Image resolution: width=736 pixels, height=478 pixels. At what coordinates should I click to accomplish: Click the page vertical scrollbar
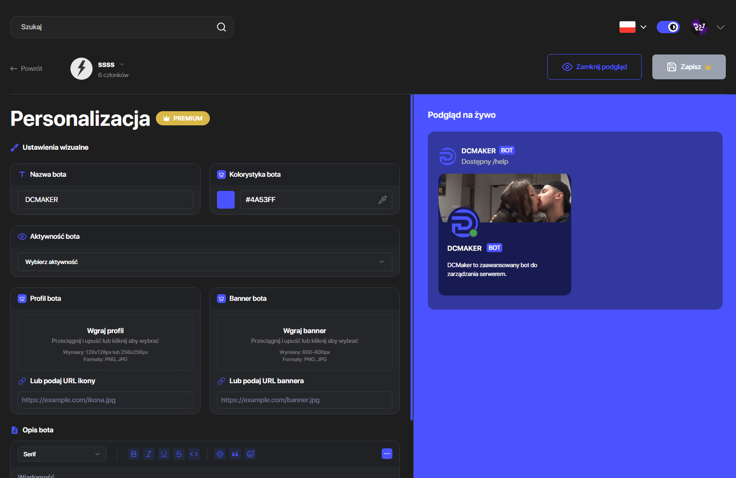[412, 257]
